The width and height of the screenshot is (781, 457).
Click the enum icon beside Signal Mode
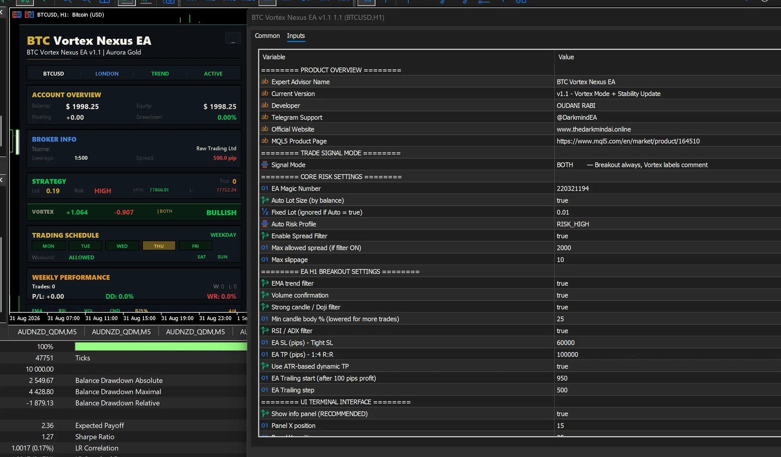tap(265, 165)
